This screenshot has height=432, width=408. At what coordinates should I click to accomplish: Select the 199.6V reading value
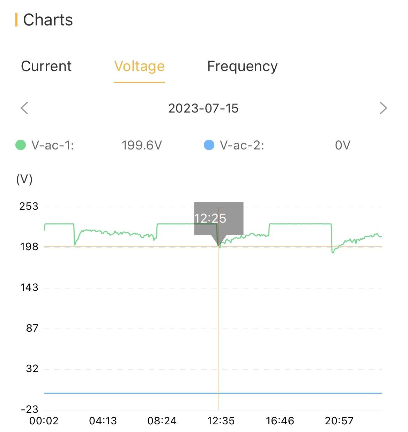(x=142, y=145)
